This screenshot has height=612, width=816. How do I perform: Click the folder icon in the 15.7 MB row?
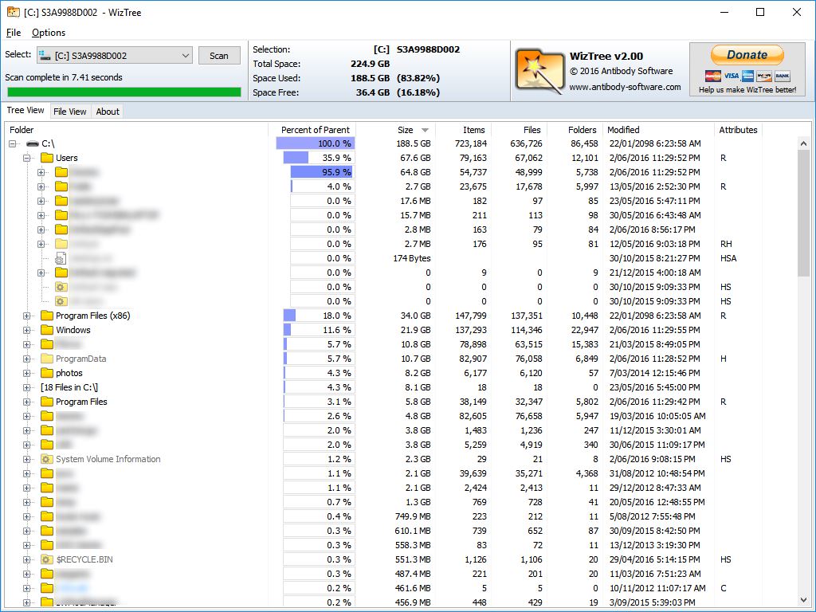(61, 215)
